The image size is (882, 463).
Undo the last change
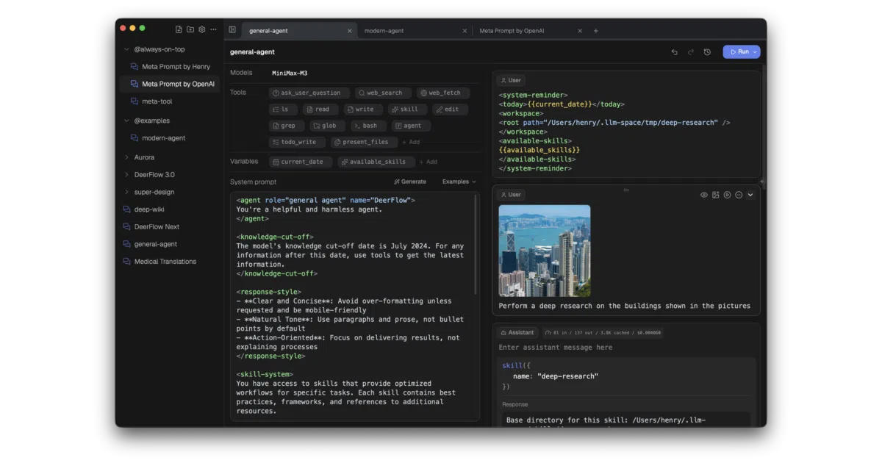[675, 52]
